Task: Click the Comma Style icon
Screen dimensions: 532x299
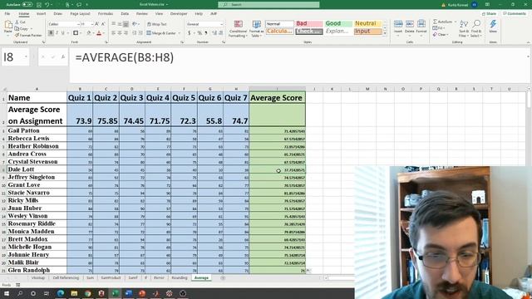Action: coord(205,33)
